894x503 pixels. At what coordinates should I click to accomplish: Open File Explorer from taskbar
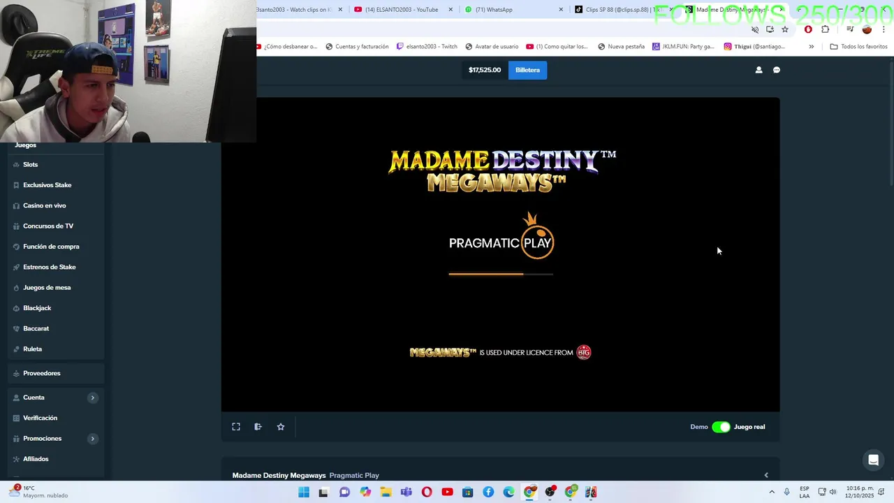(386, 492)
